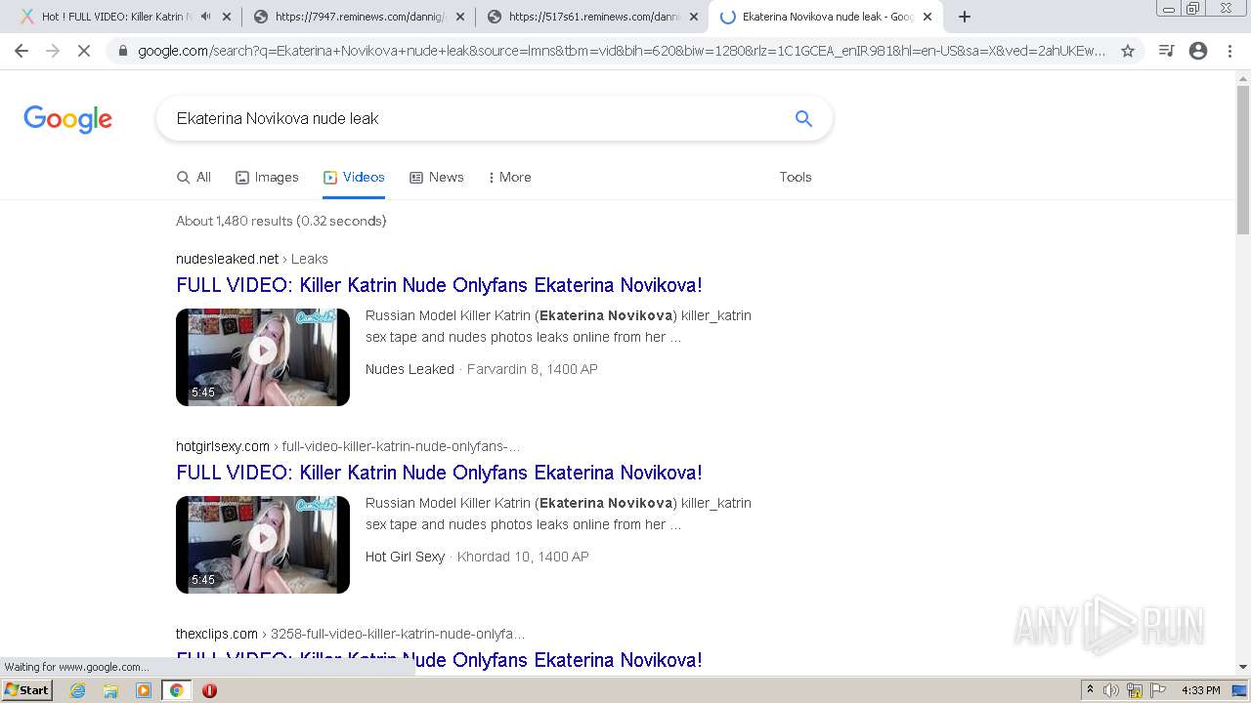Show hidden system tray icons arrow
The height and width of the screenshot is (703, 1251).
point(1090,690)
